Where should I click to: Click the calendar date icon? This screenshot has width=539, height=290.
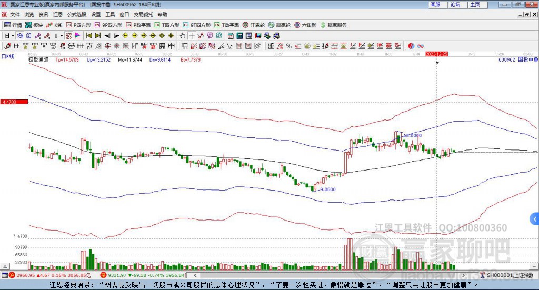231,36
